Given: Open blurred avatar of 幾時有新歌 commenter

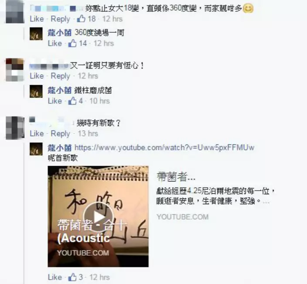Looking at the screenshot, I should 15,128.
